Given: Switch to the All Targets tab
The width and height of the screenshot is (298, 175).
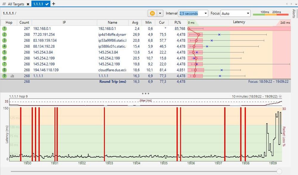Looking at the screenshot, I should pos(16,4).
